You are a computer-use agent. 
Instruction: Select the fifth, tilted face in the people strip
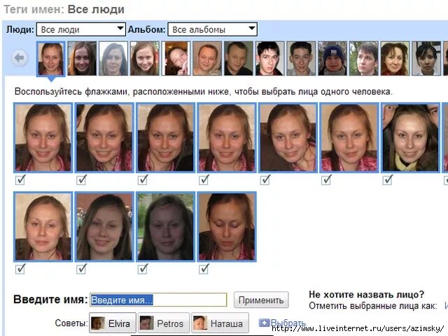pos(176,59)
